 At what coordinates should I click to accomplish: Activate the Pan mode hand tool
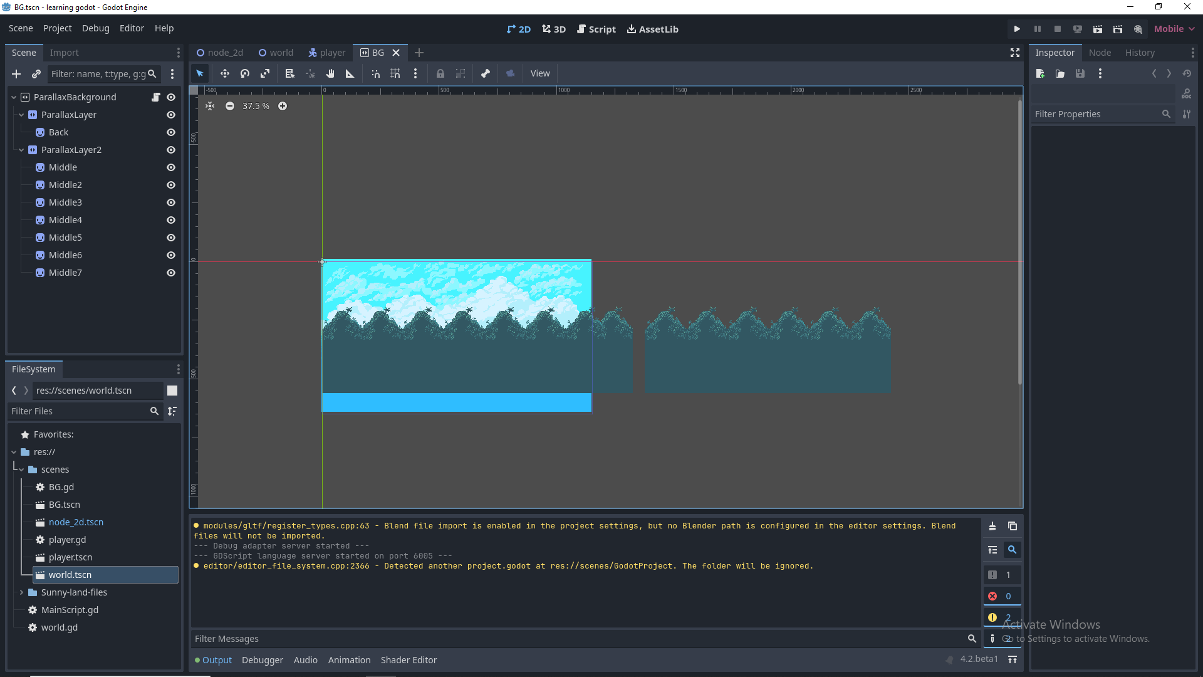tap(330, 73)
